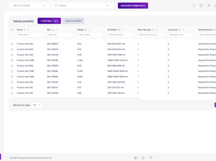The width and height of the screenshot is (216, 161).
Task: Click the Filter min_order_qty input field
Action: pyautogui.click(x=151, y=35)
